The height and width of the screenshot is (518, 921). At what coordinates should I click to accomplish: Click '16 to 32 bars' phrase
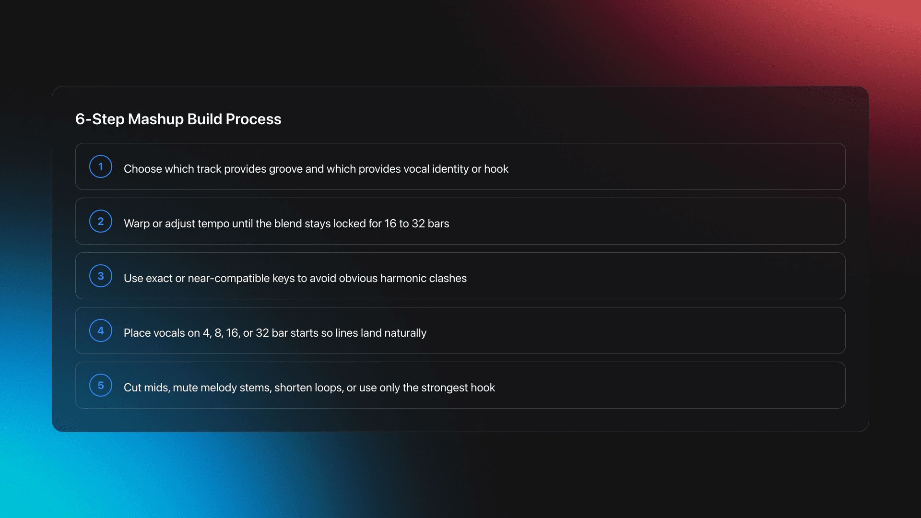pos(416,224)
